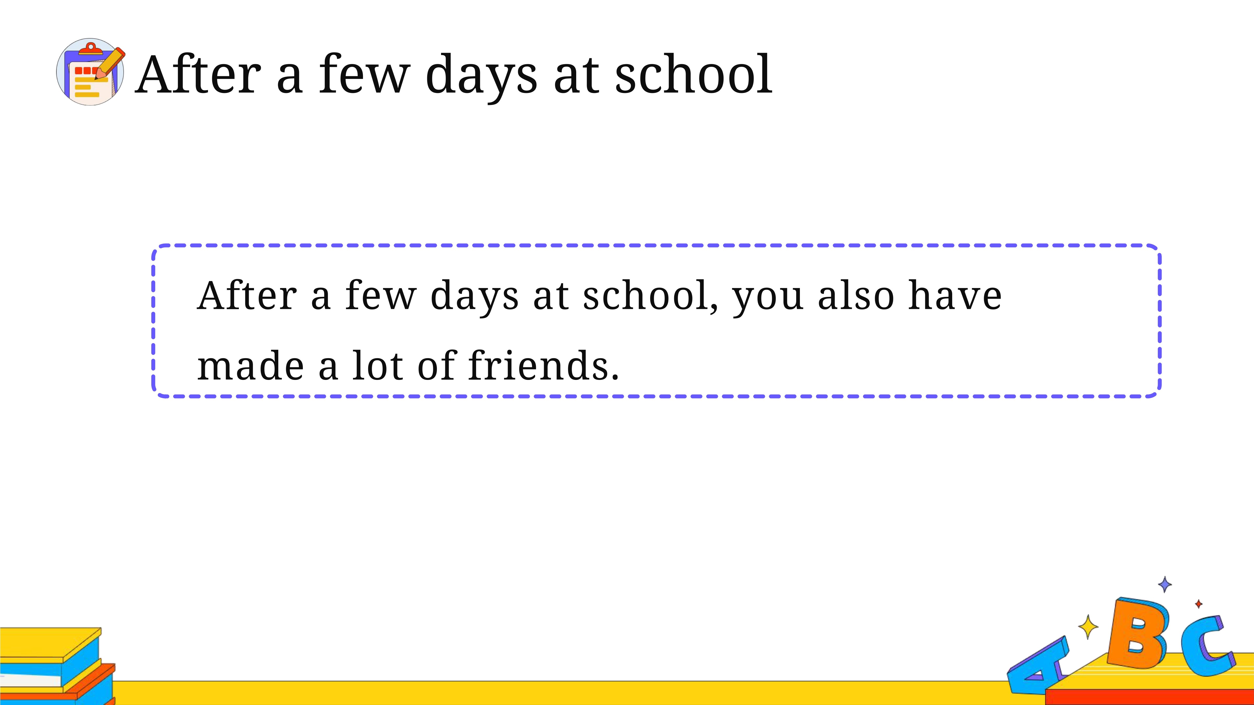
Task: Click the yellow four-point sparkle star
Action: click(1088, 627)
